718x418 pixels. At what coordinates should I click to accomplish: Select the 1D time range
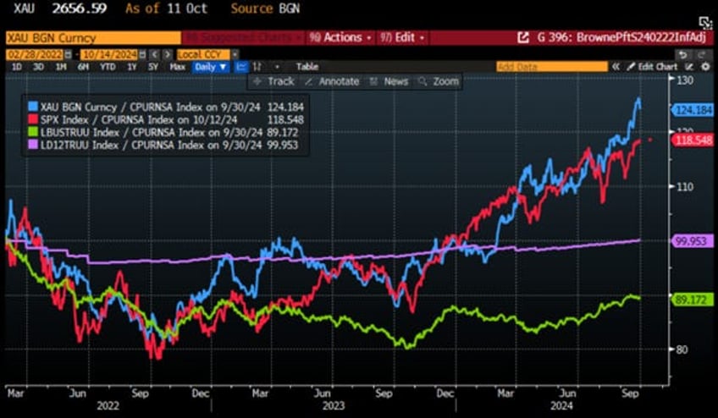16,67
